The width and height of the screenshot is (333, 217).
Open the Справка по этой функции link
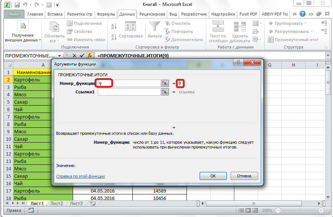coord(80,176)
